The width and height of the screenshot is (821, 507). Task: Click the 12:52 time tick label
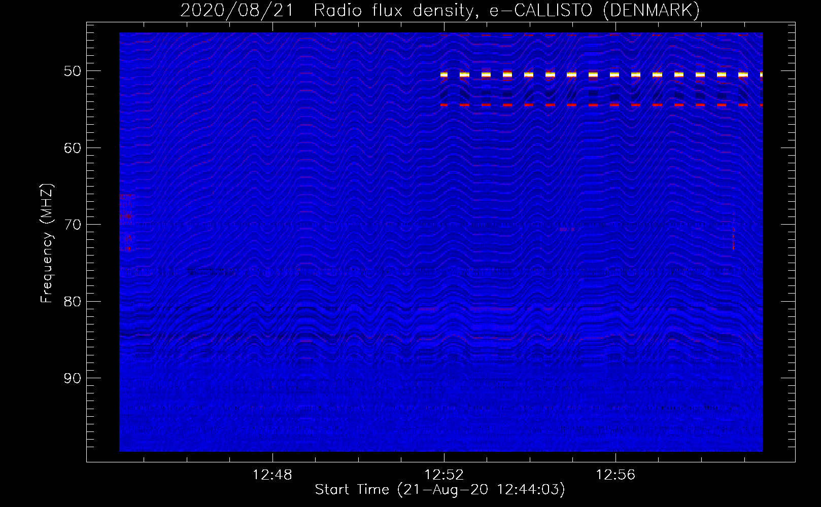(x=444, y=475)
